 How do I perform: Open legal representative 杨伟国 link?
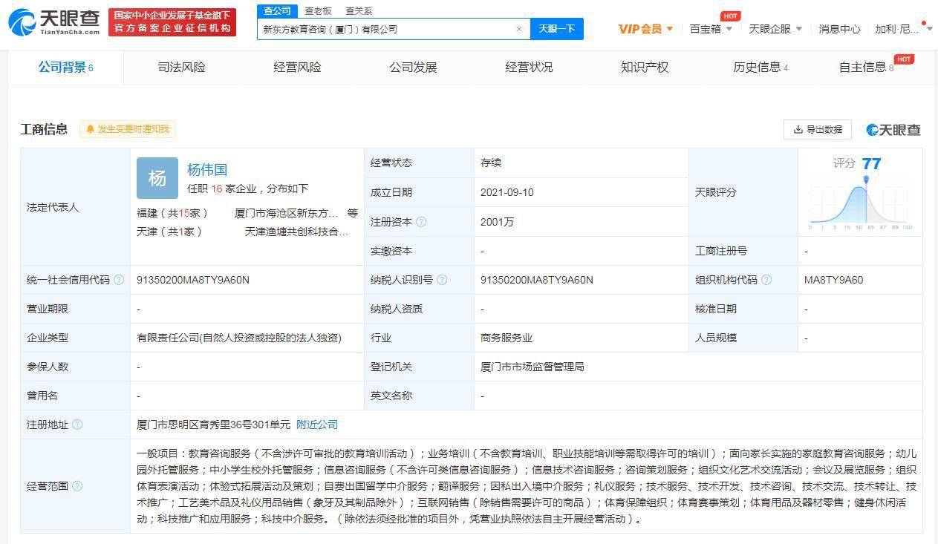click(207, 170)
